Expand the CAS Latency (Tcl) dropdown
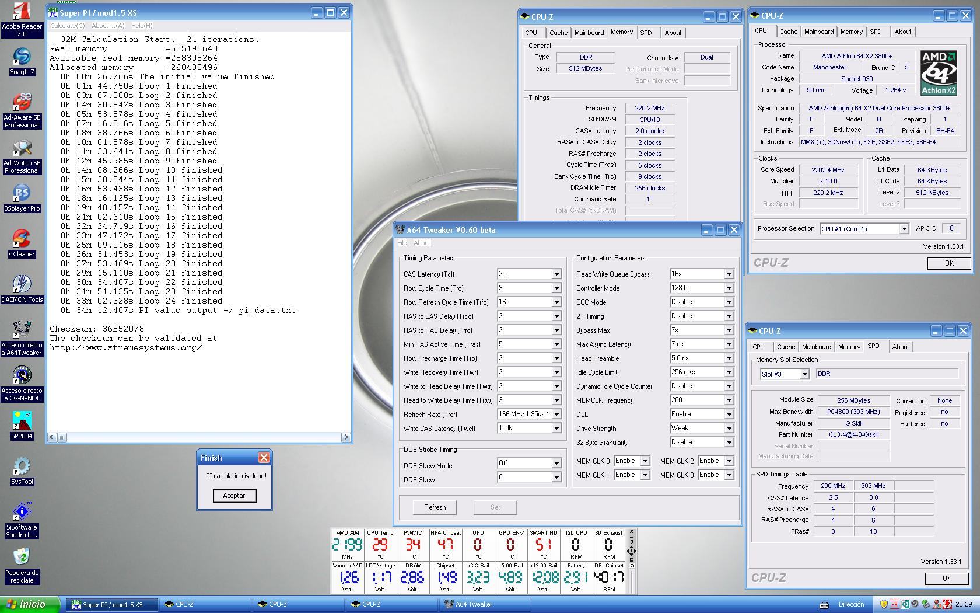Image resolution: width=980 pixels, height=613 pixels. pyautogui.click(x=556, y=274)
